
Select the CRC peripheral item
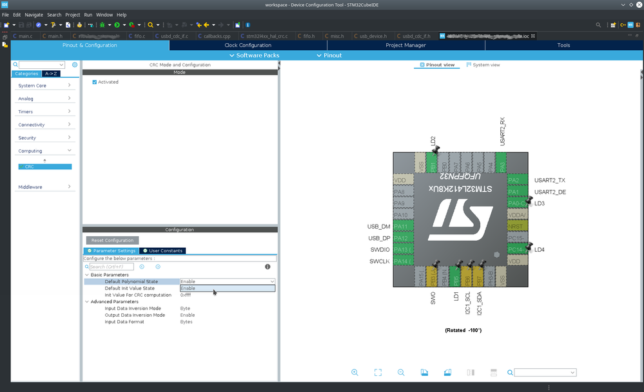[44, 167]
